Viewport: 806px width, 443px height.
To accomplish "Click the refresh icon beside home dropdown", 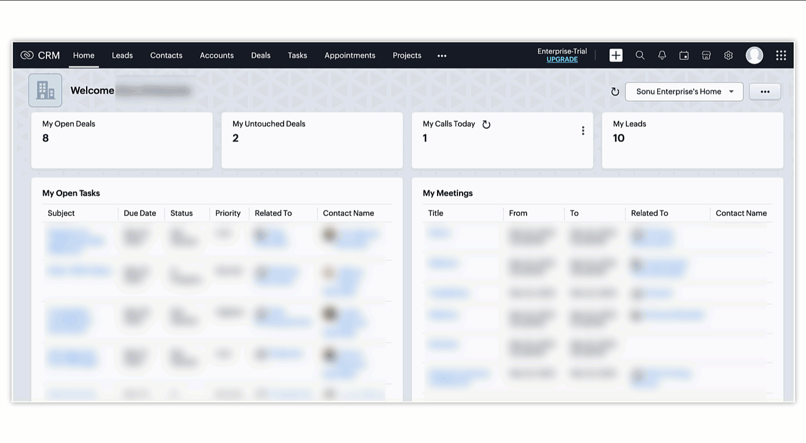I will (615, 92).
